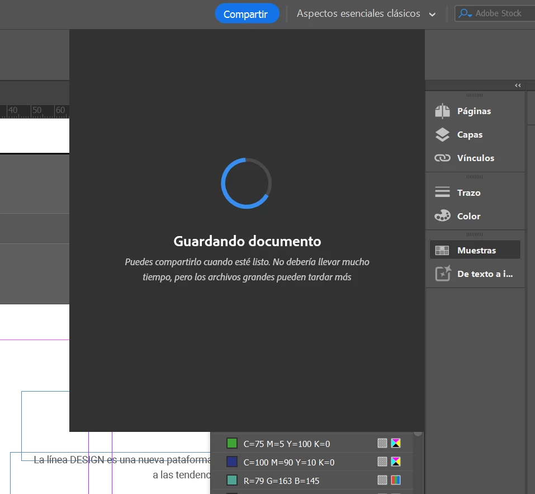The image size is (535, 494).
Task: Click the De texto a i... label
Action: pyautogui.click(x=485, y=274)
